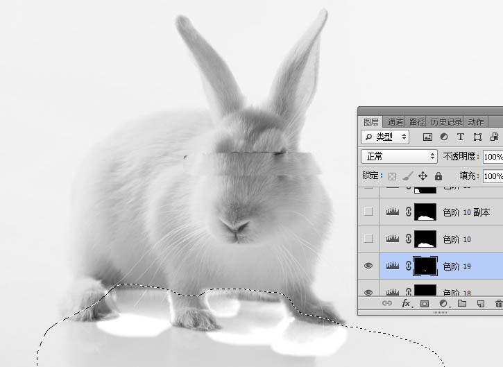This screenshot has width=503, height=367.
Task: Show the 色阶 10 layer
Action: (x=368, y=239)
